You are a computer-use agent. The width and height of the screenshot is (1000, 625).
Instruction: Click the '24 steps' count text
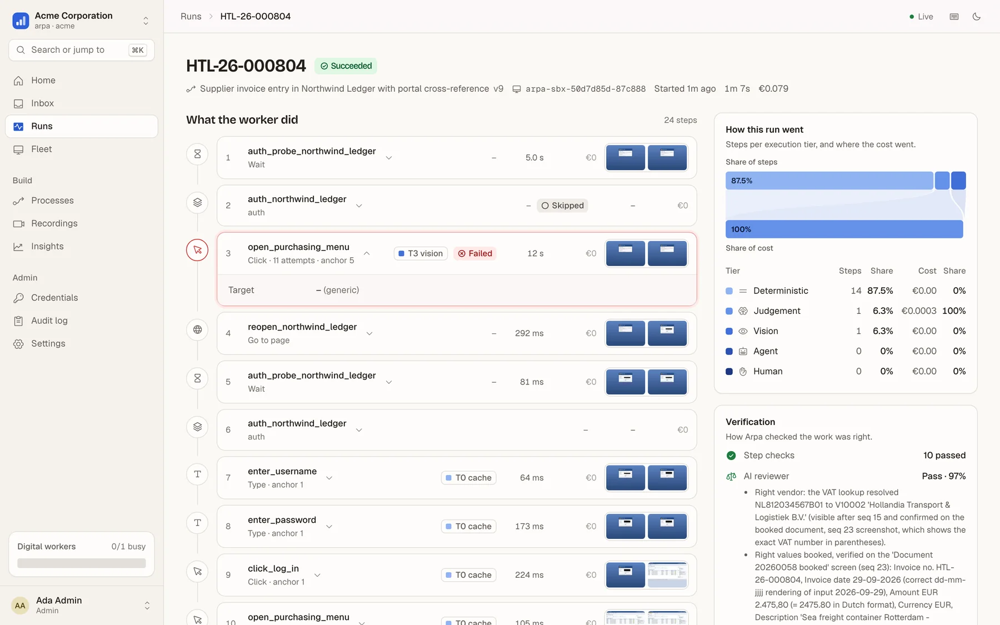tap(681, 120)
